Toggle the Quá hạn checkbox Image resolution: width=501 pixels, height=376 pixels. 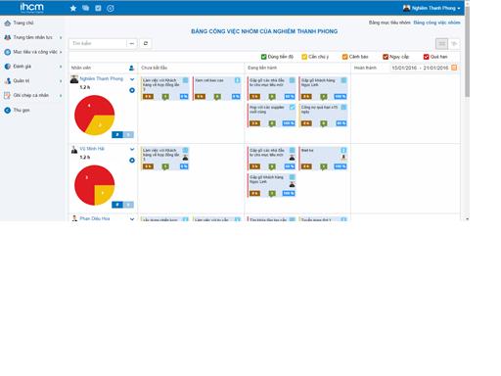point(426,57)
